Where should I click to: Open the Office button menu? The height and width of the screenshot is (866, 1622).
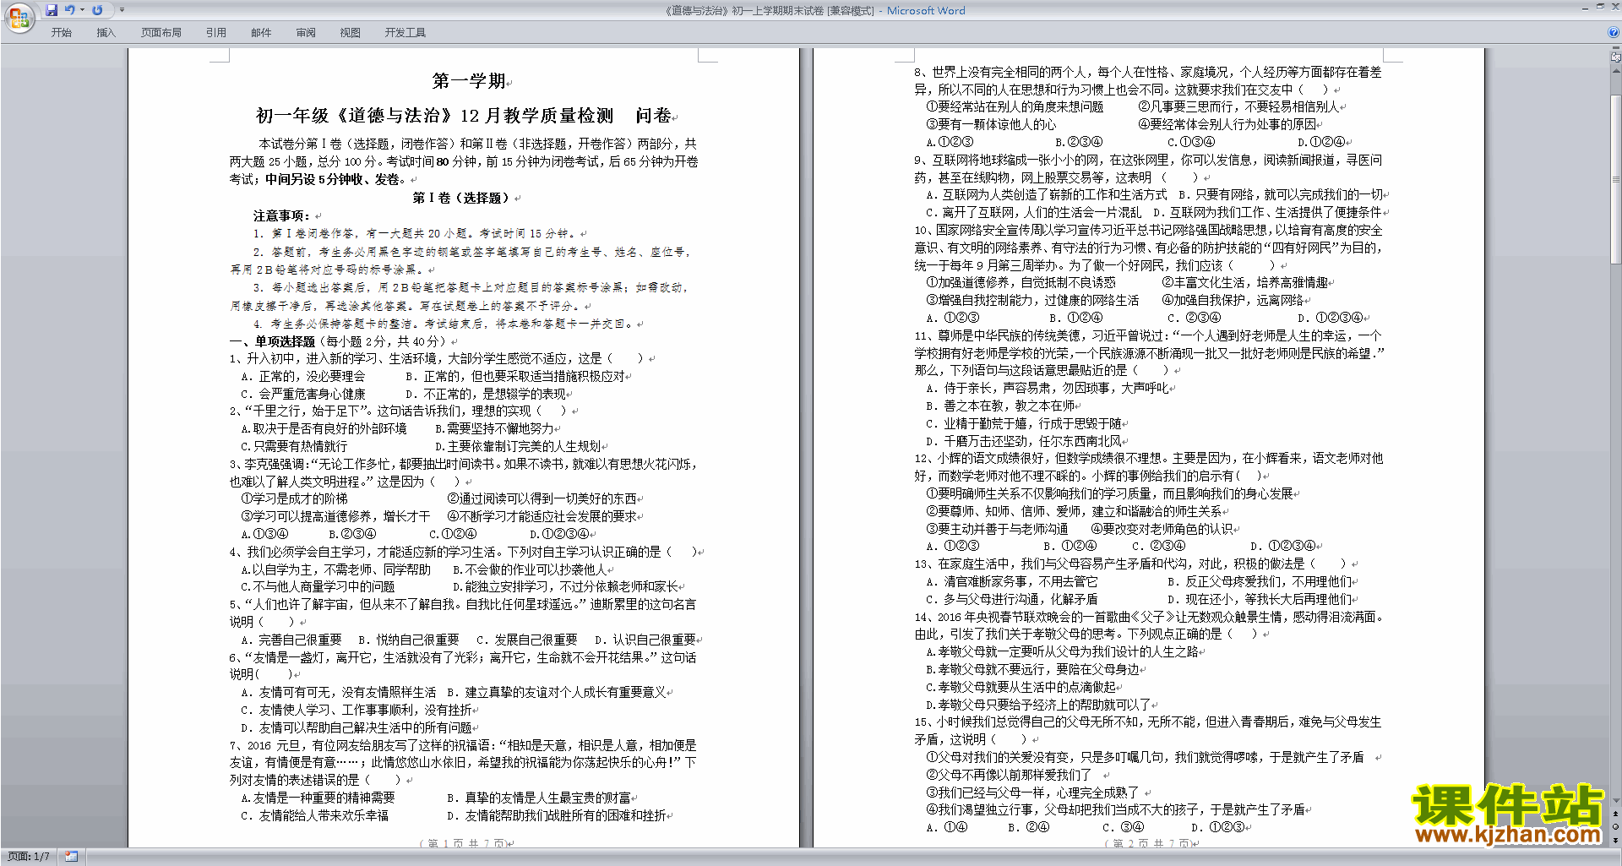19,18
